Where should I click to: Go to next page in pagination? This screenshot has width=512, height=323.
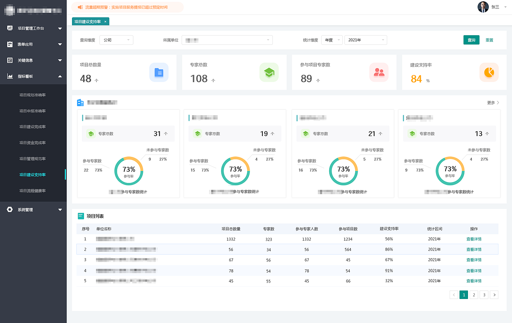click(494, 295)
